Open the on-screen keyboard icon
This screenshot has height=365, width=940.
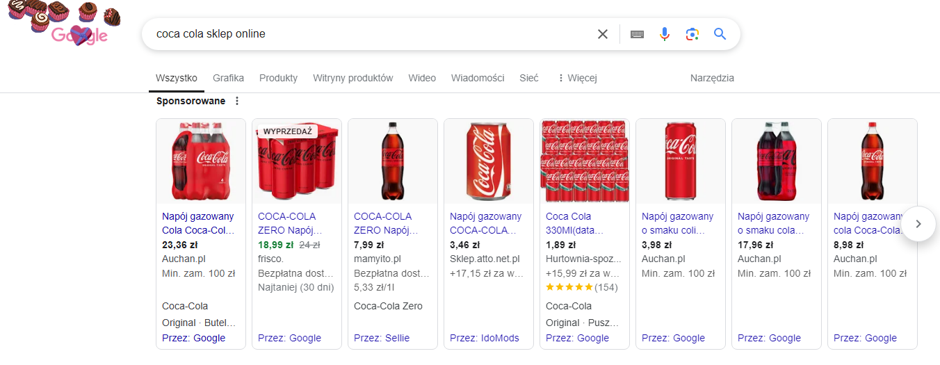point(637,34)
